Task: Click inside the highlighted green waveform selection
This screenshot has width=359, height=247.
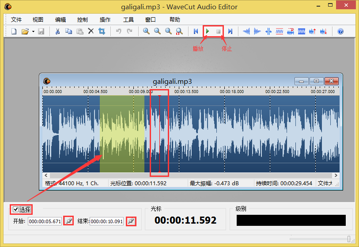Action: [x=122, y=134]
